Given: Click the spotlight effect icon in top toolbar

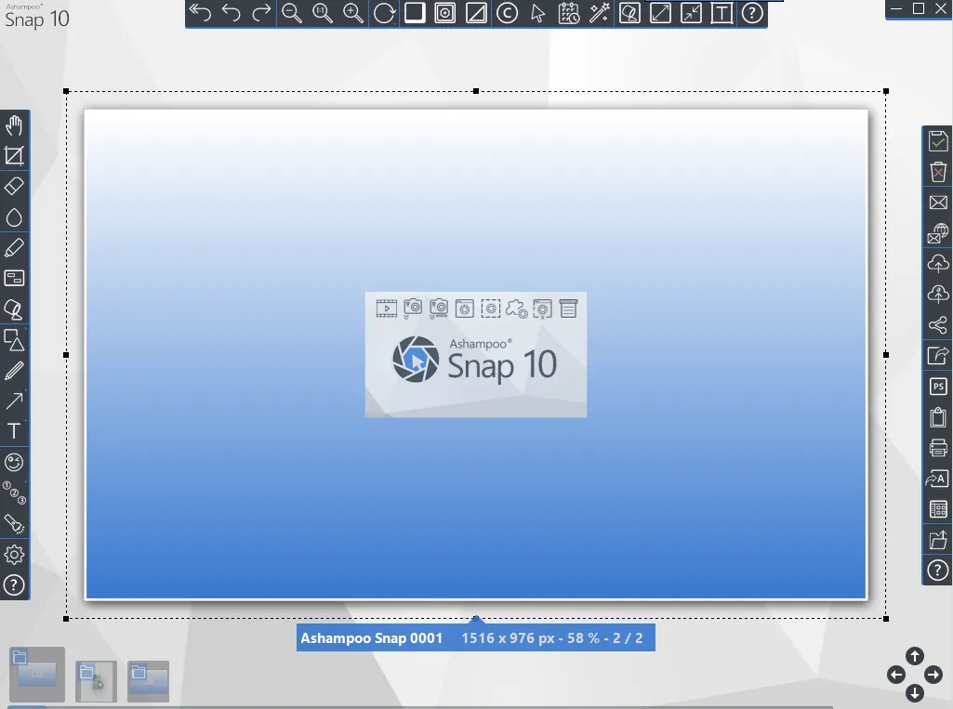Looking at the screenshot, I should [630, 13].
